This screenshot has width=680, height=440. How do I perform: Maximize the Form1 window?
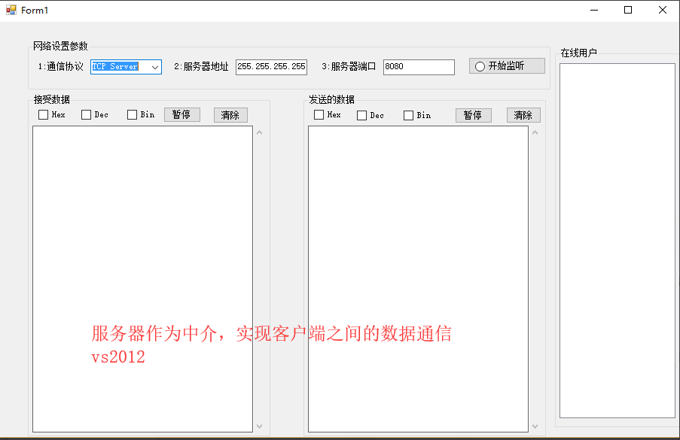coord(628,10)
